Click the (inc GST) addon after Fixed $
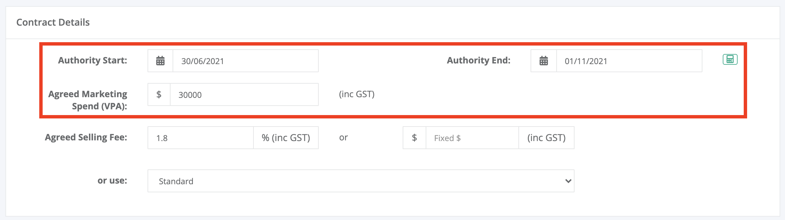Image resolution: width=785 pixels, height=220 pixels. tap(546, 138)
